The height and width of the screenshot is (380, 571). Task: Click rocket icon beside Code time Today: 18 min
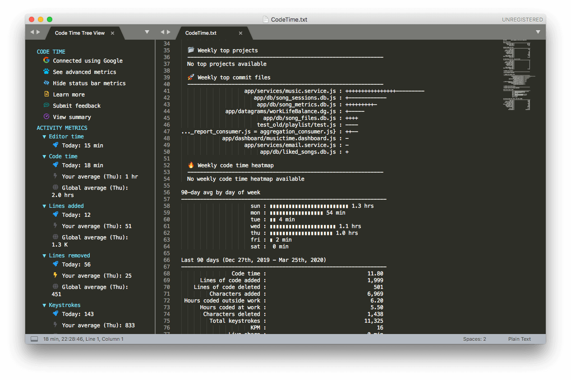click(55, 165)
